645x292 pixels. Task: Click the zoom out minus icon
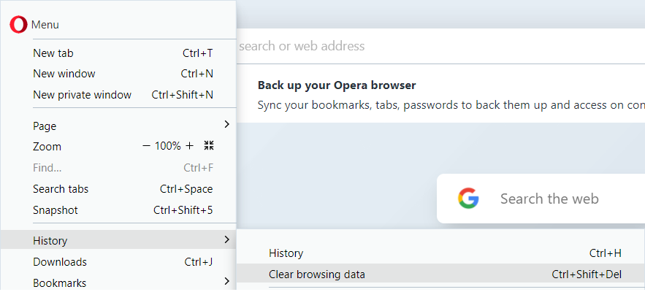pyautogui.click(x=146, y=145)
